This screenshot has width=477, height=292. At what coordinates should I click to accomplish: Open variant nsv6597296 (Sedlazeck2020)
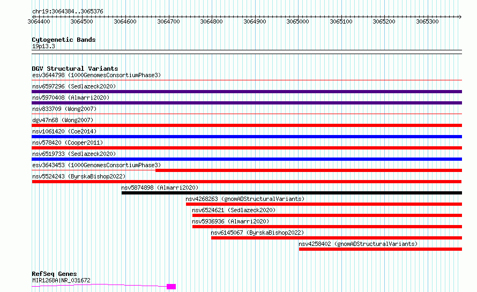(74, 86)
